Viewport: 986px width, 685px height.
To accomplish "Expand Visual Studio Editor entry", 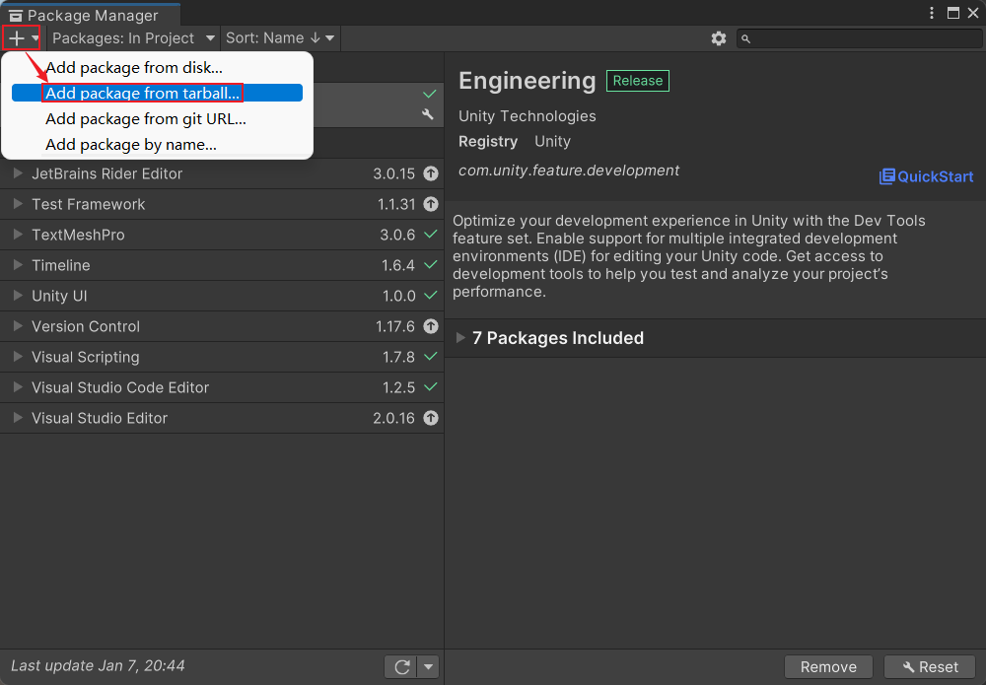I will click(18, 417).
